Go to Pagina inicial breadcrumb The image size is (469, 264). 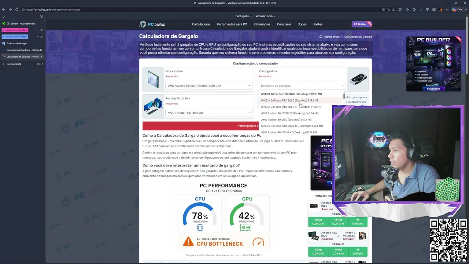tap(332, 37)
